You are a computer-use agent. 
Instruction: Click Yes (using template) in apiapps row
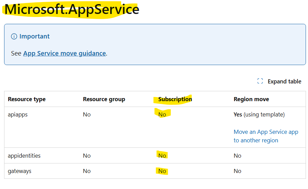click(x=259, y=114)
